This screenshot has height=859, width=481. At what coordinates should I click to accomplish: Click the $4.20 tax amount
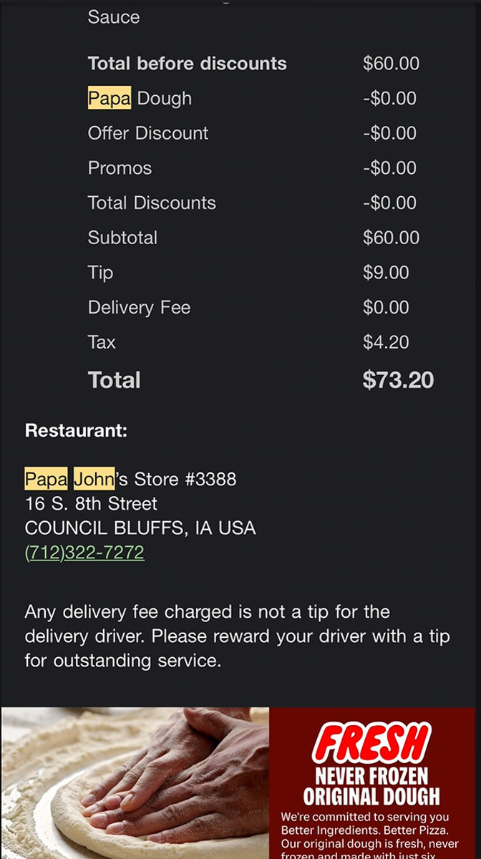[386, 342]
